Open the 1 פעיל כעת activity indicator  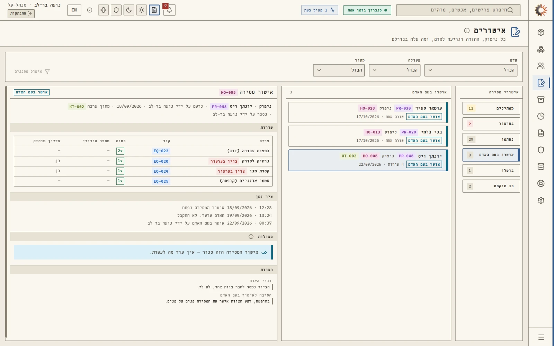[x=320, y=10]
